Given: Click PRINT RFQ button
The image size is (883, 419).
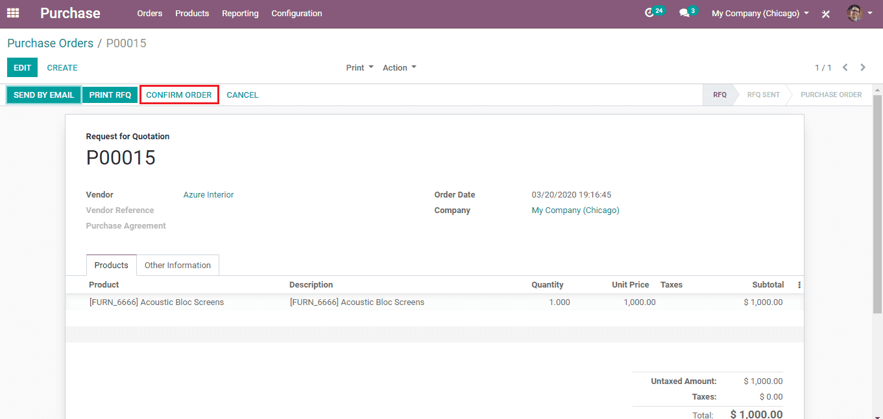Looking at the screenshot, I should coord(110,95).
